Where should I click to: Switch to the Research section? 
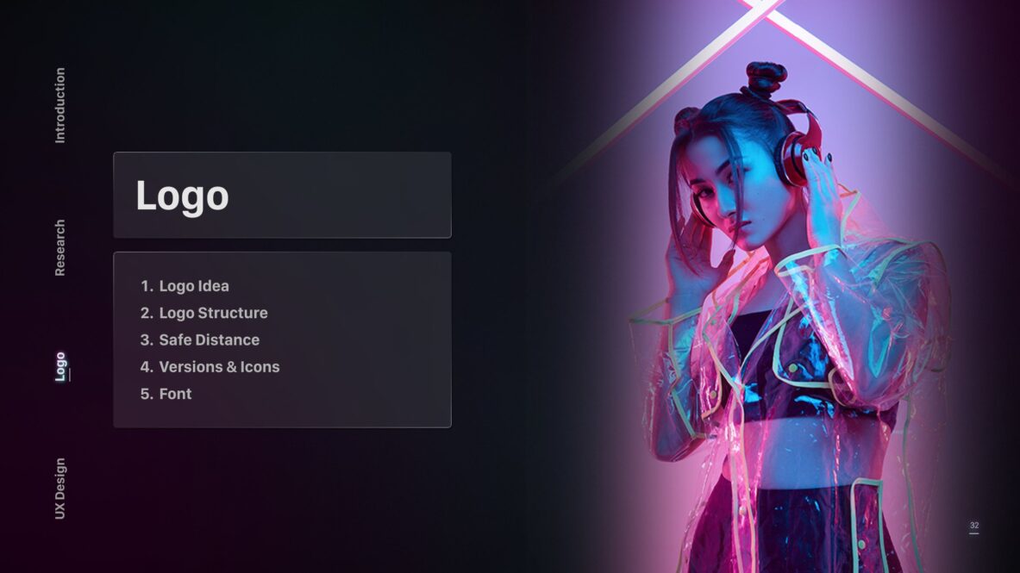(x=59, y=248)
